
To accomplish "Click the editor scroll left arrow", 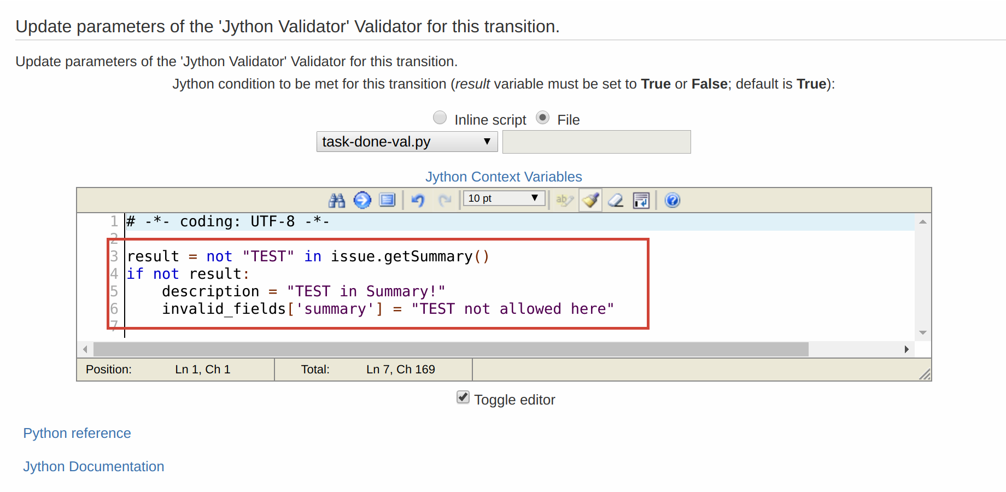I will click(x=85, y=349).
